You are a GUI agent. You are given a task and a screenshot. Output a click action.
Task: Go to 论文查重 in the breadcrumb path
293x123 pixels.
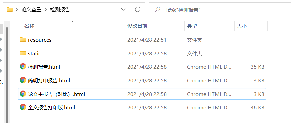point(31,10)
